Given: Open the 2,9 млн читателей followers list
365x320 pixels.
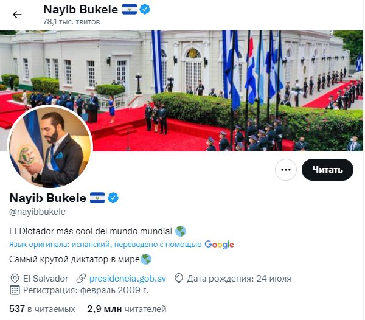Looking at the screenshot, I should point(127,309).
